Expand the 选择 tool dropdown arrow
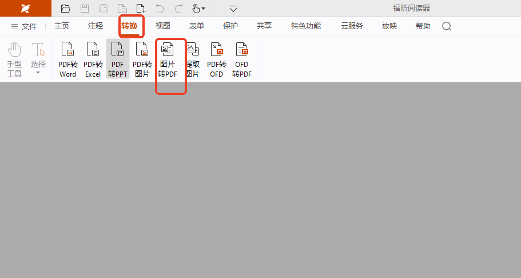 click(x=38, y=73)
